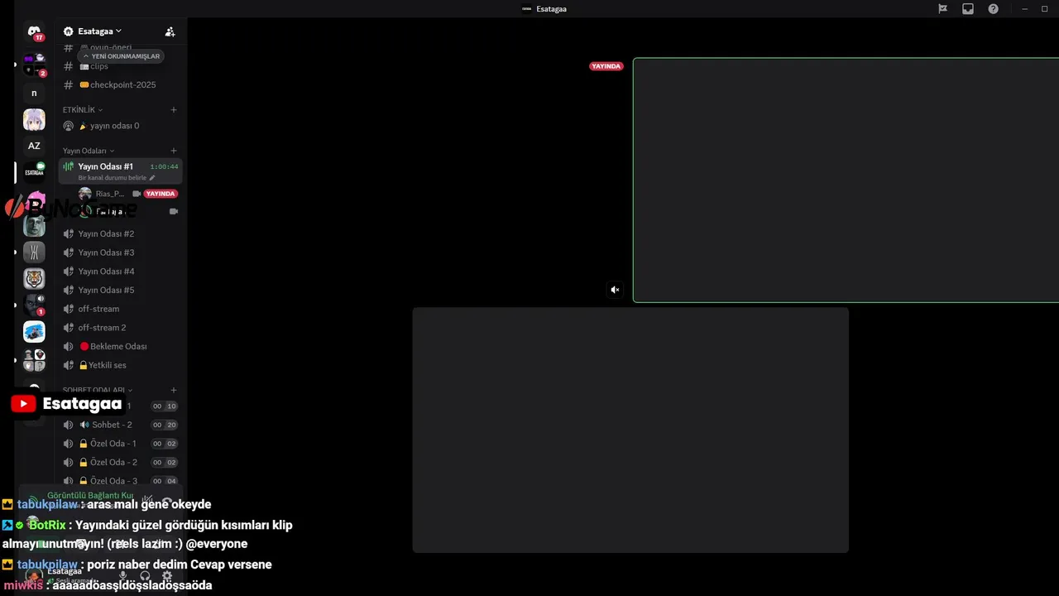Viewport: 1059px width, 596px height.
Task: Select user Rias_P in voice channel
Action: click(109, 194)
